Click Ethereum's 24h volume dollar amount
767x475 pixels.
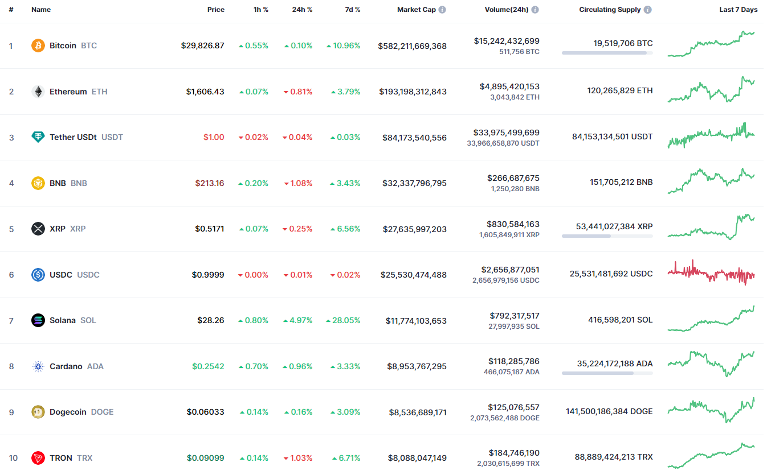click(509, 86)
